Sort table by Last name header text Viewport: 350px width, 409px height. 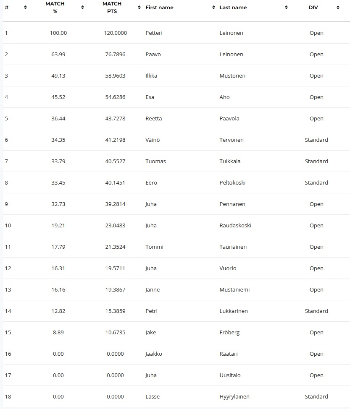tap(233, 8)
